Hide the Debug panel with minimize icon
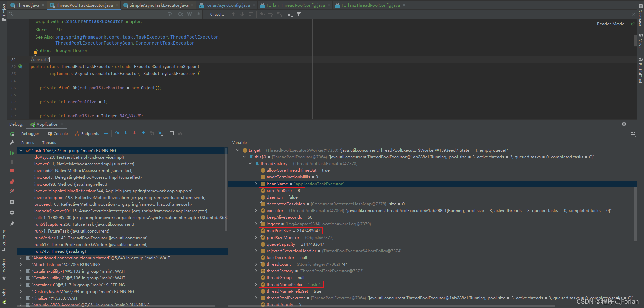The image size is (644, 308). tap(633, 124)
